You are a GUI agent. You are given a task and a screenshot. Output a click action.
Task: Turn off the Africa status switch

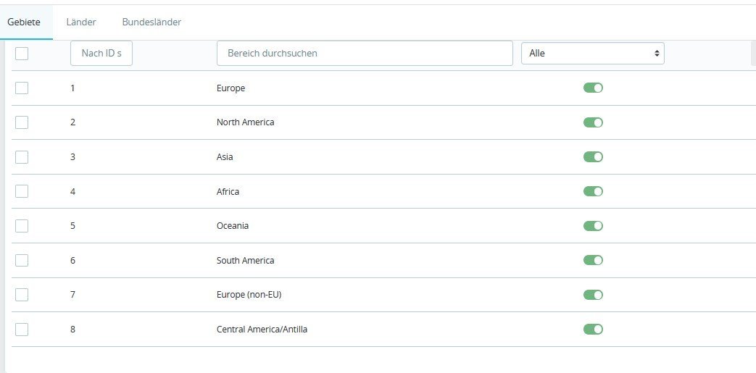(593, 191)
